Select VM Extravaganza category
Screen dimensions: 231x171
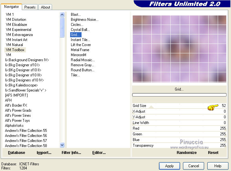click(19, 35)
